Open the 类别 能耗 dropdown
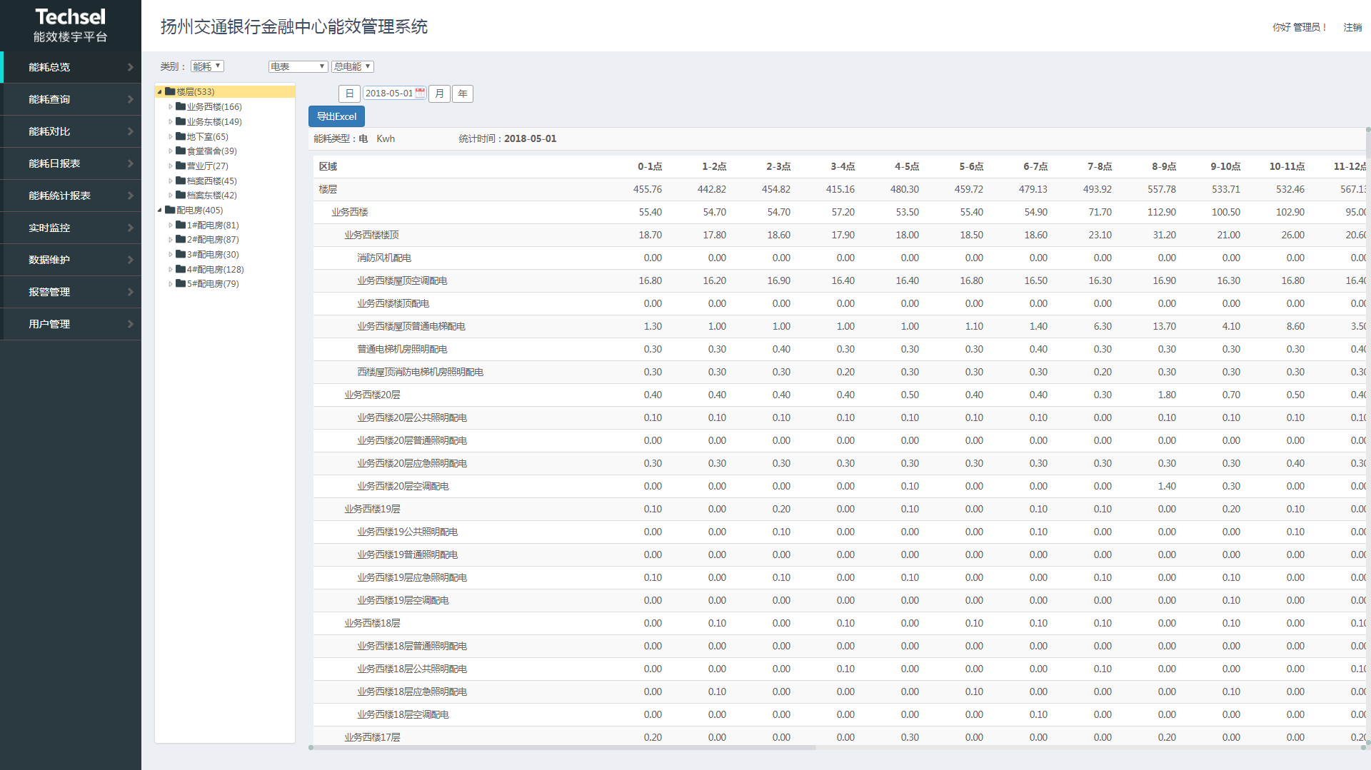 pyautogui.click(x=207, y=66)
